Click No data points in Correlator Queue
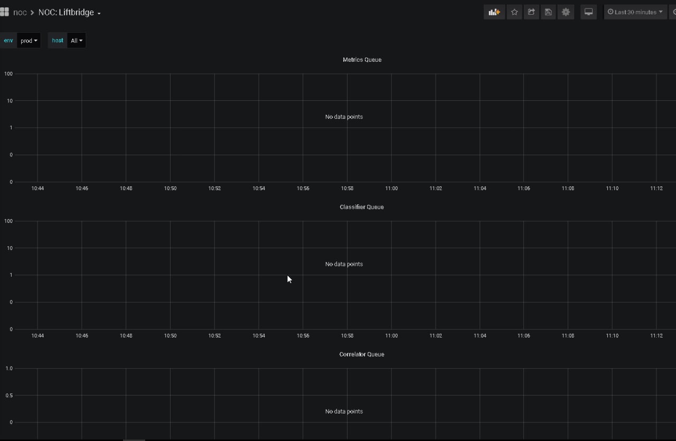Viewport: 676px width, 441px height. pyautogui.click(x=344, y=411)
